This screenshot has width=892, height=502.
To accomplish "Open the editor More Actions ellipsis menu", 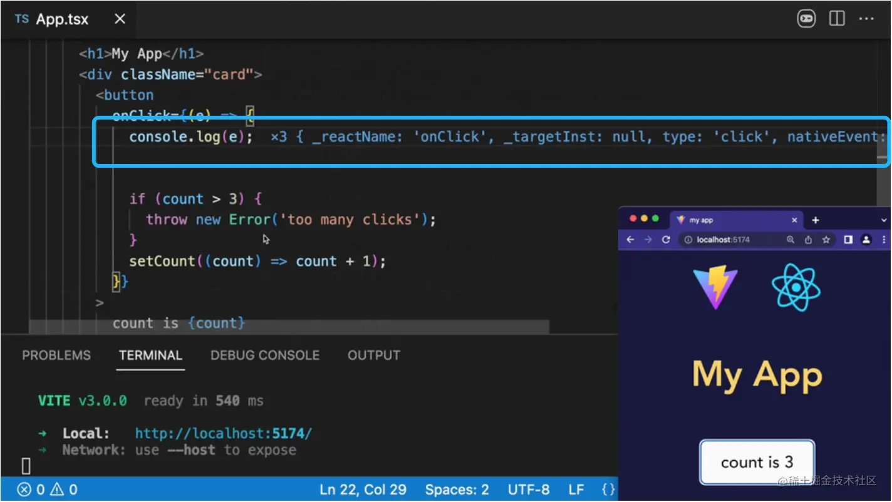I will (866, 19).
